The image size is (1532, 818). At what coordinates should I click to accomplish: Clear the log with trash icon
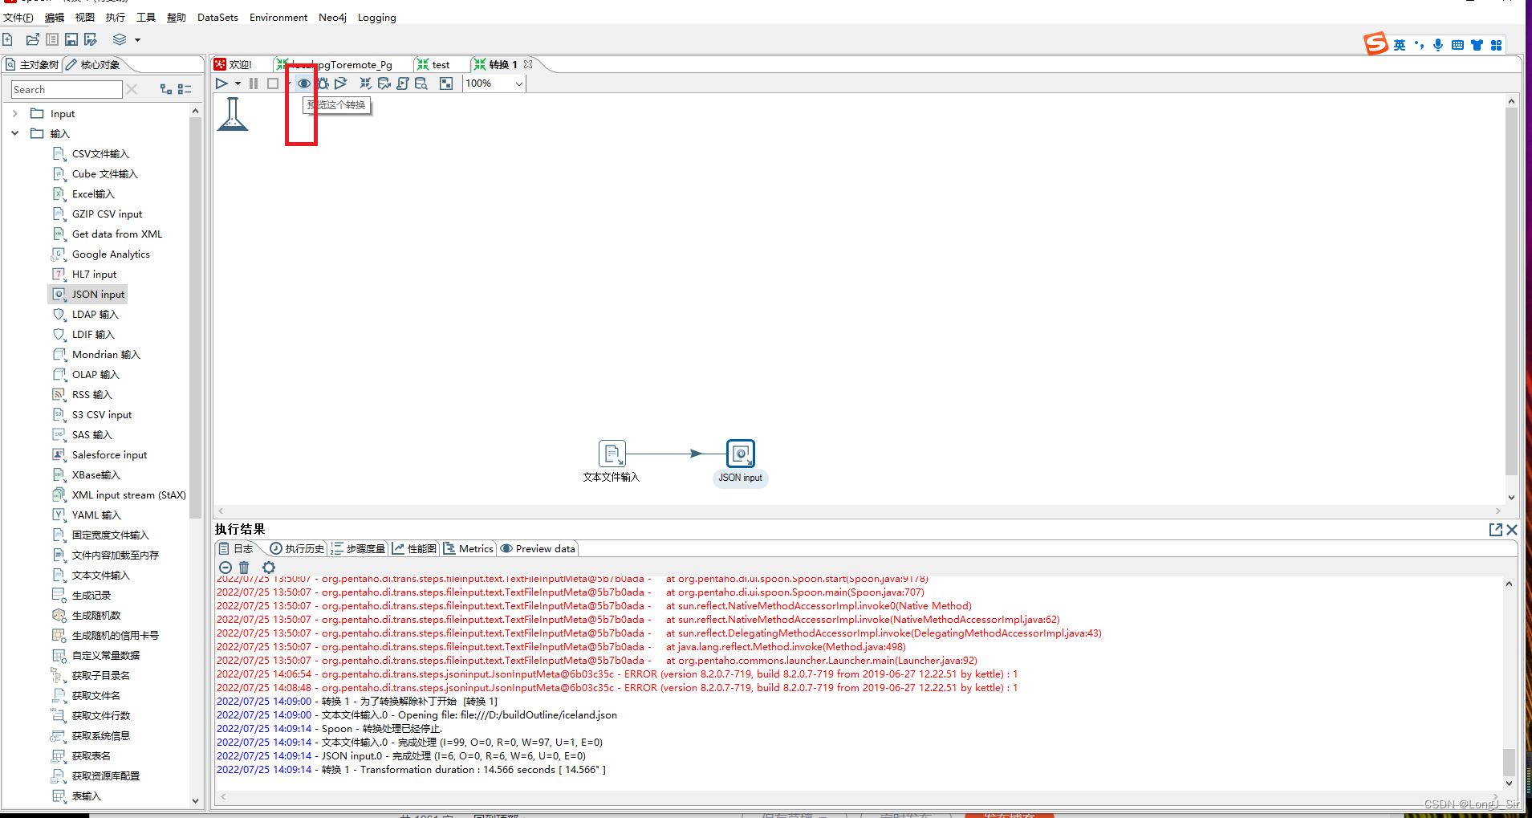(x=244, y=568)
